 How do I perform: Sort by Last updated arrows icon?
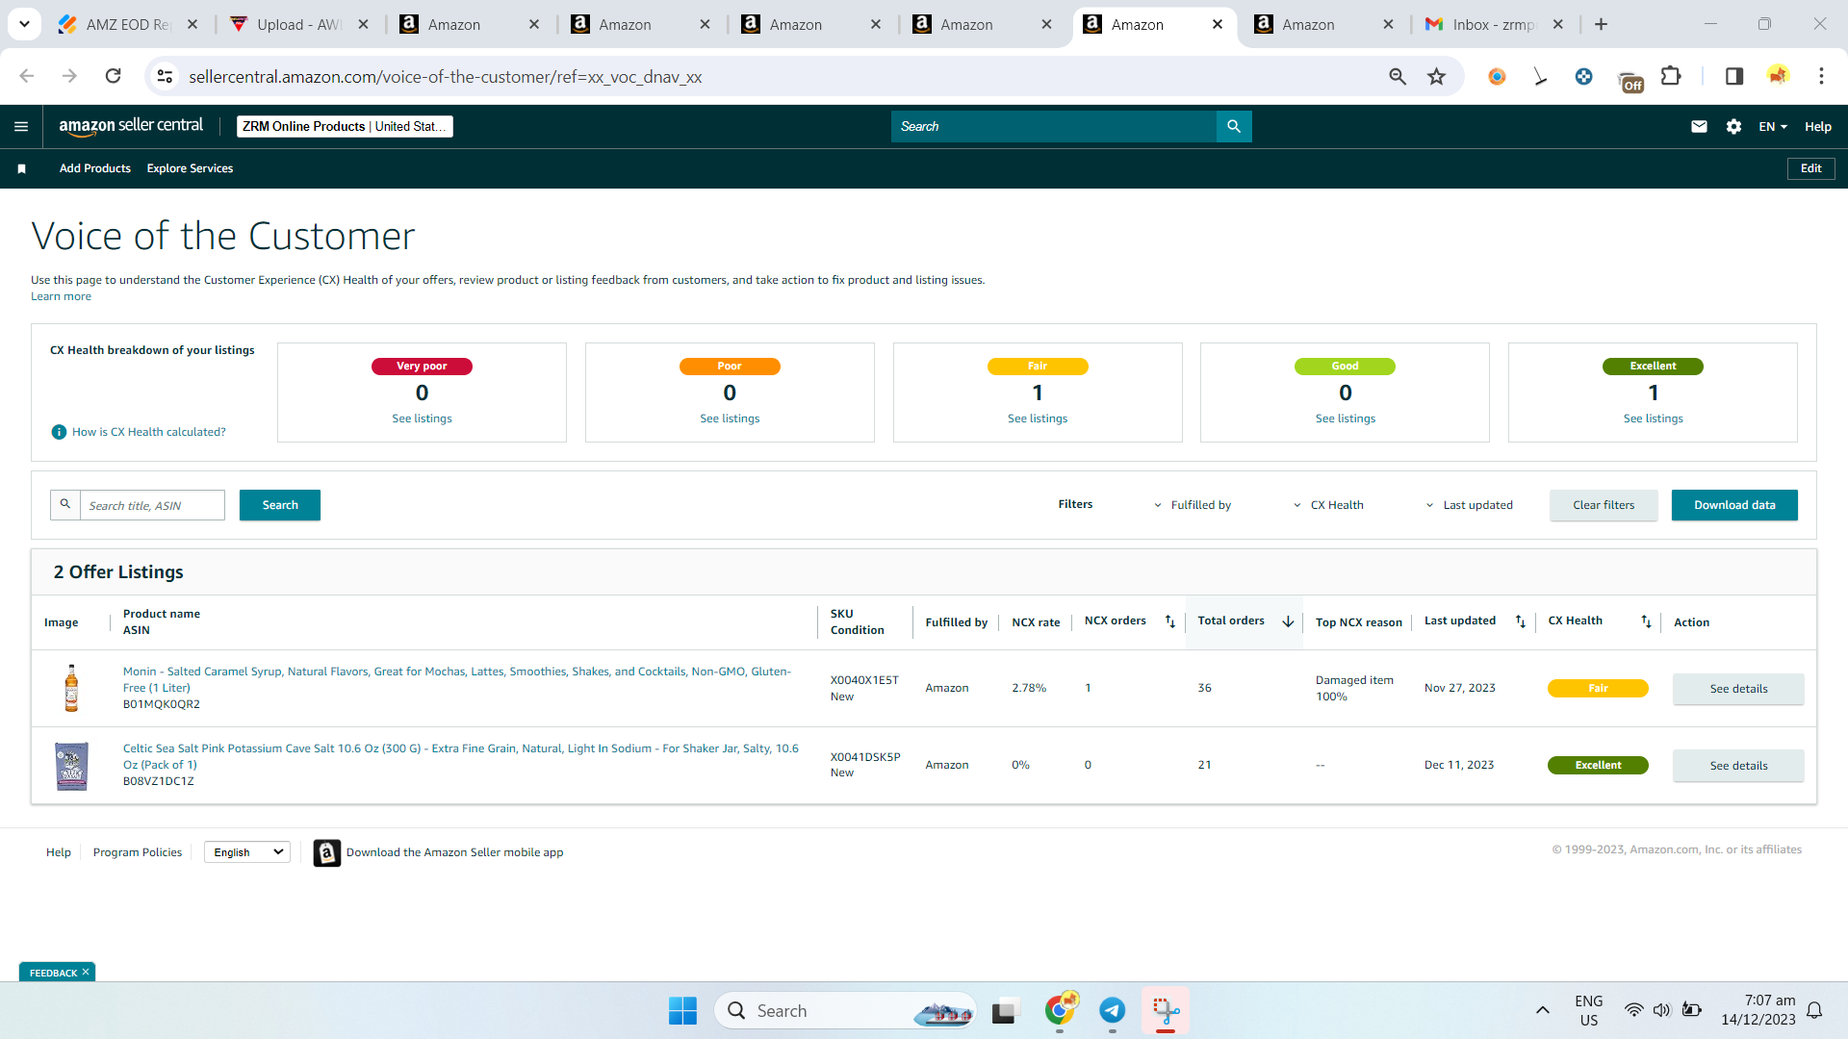coord(1521,621)
